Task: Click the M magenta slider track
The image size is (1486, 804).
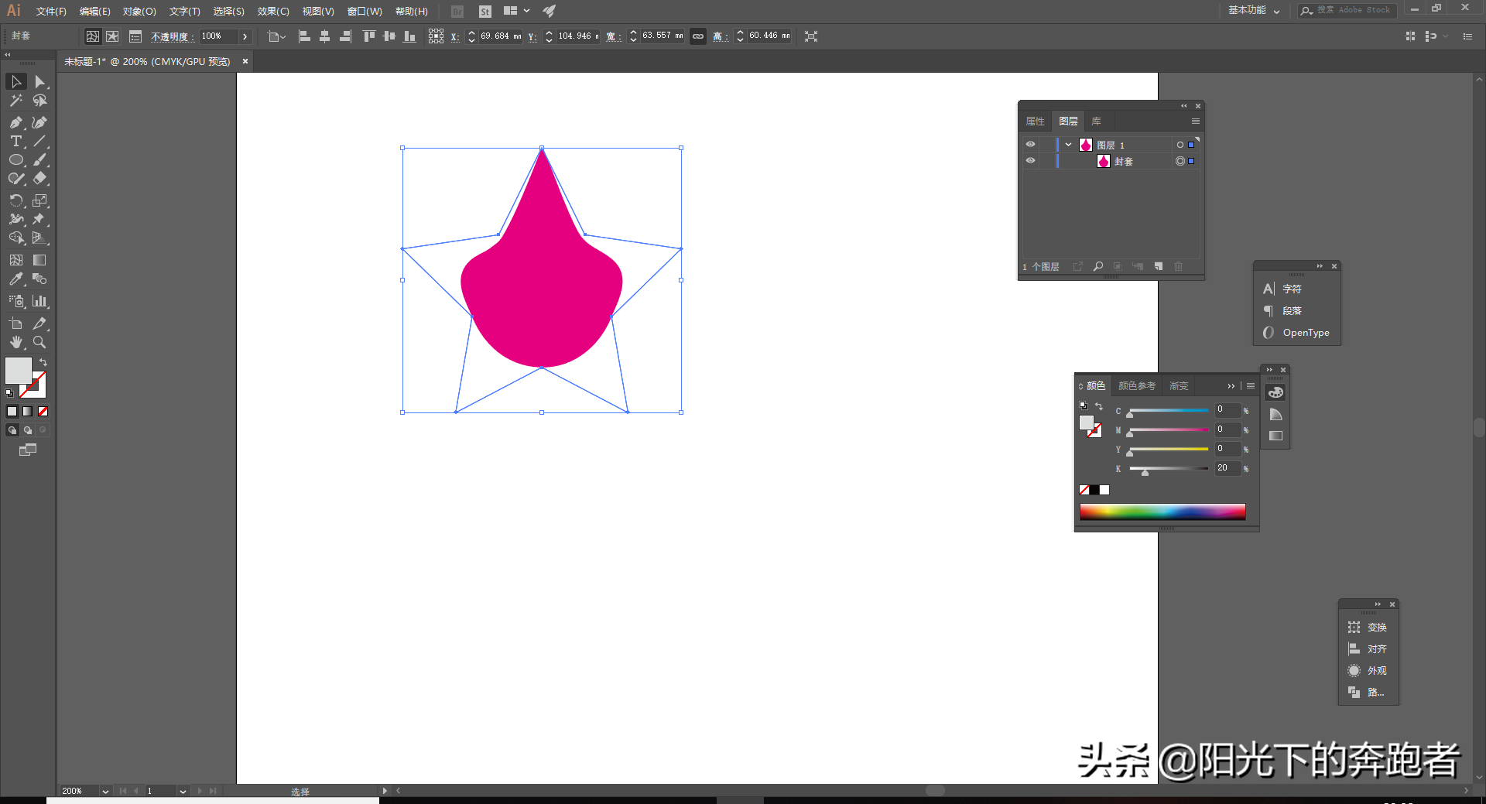Action: click(1169, 429)
